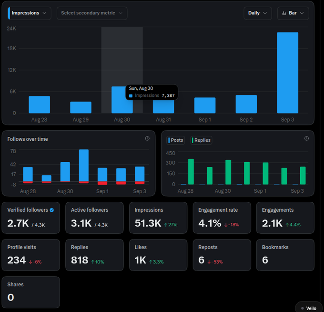Click the Aug 31 axis label
The height and width of the screenshot is (312, 324).
pos(163,120)
